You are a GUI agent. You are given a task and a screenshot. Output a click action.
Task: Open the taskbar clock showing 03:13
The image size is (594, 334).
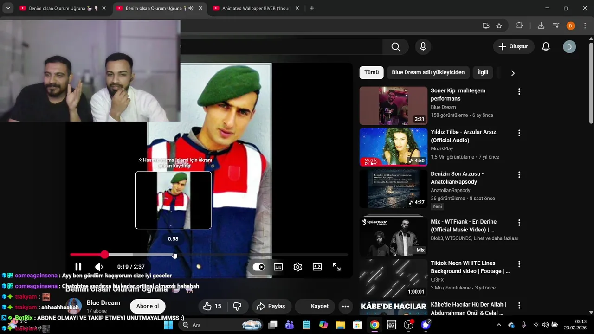coord(575,325)
